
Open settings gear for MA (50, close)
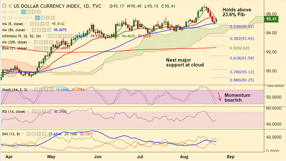(x=39, y=30)
